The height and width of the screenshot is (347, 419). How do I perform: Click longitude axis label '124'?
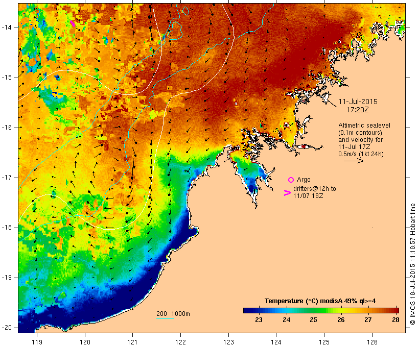(276, 342)
